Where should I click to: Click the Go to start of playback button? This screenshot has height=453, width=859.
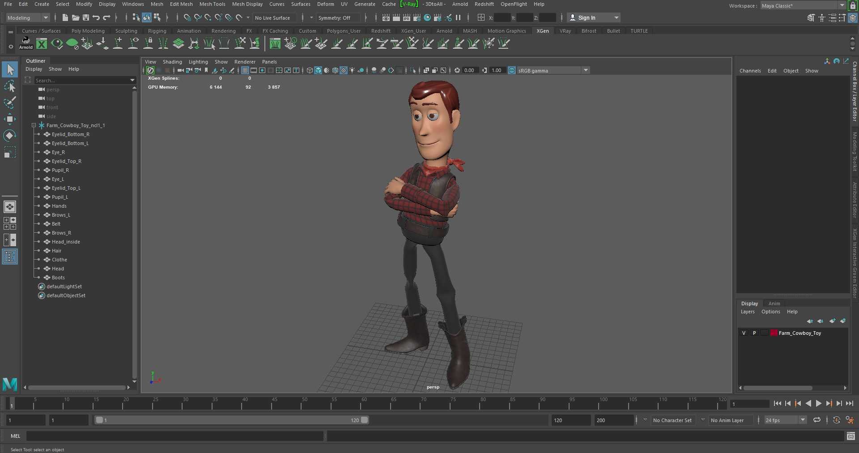[x=777, y=403]
